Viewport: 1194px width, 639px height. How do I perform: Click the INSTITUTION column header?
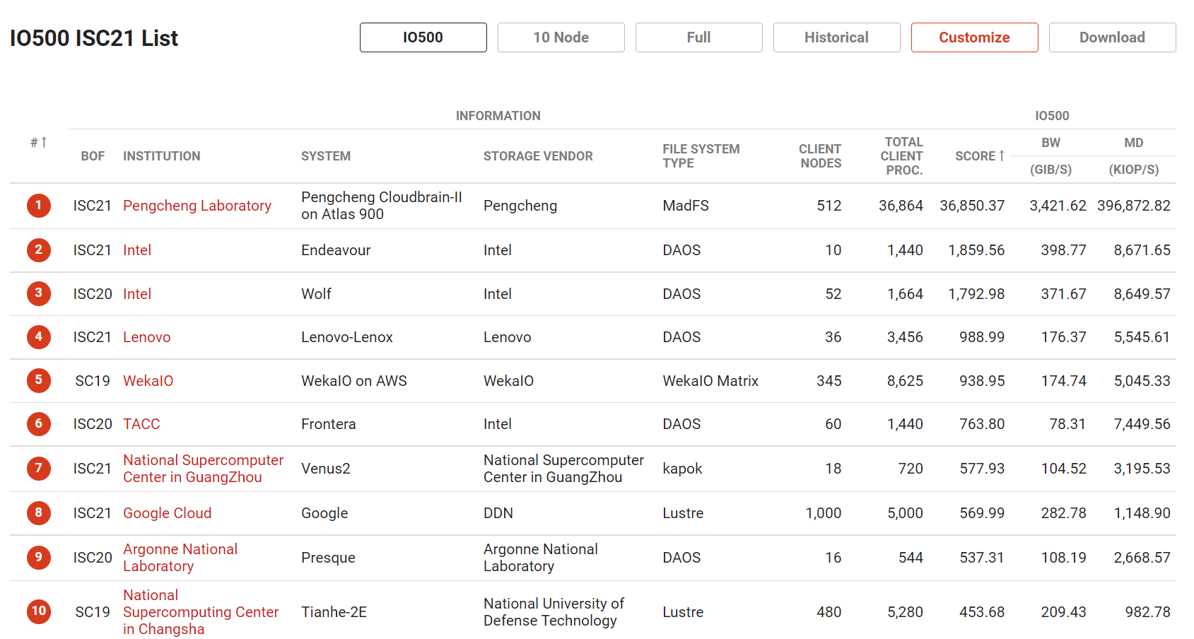[x=162, y=156]
